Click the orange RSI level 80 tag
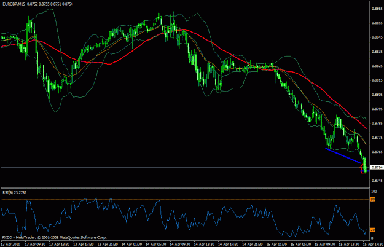 point(373,200)
